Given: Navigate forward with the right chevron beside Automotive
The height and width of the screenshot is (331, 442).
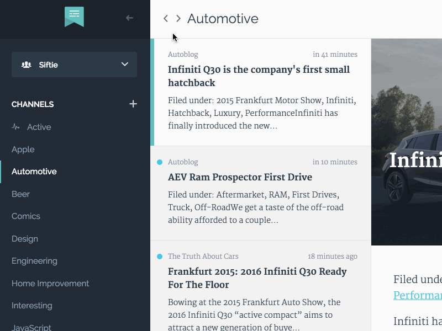Looking at the screenshot, I should click(x=178, y=18).
